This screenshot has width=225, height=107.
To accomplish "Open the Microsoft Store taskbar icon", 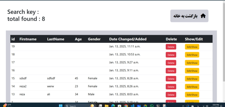I will tap(119, 106).
